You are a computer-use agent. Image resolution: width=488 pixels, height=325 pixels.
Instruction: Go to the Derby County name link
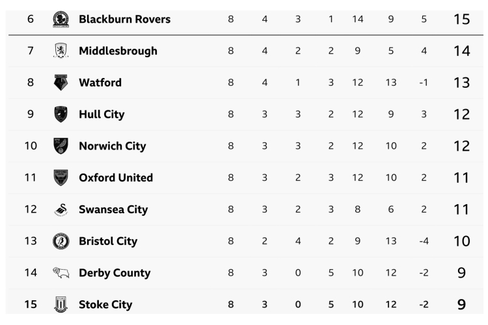pyautogui.click(x=115, y=273)
